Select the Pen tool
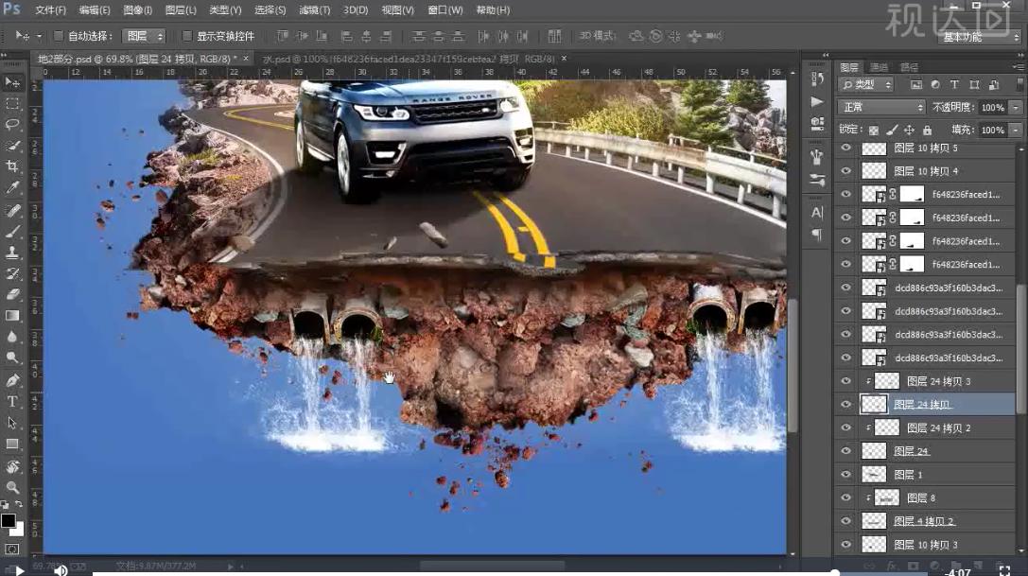The height and width of the screenshot is (576, 1028). coord(13,380)
